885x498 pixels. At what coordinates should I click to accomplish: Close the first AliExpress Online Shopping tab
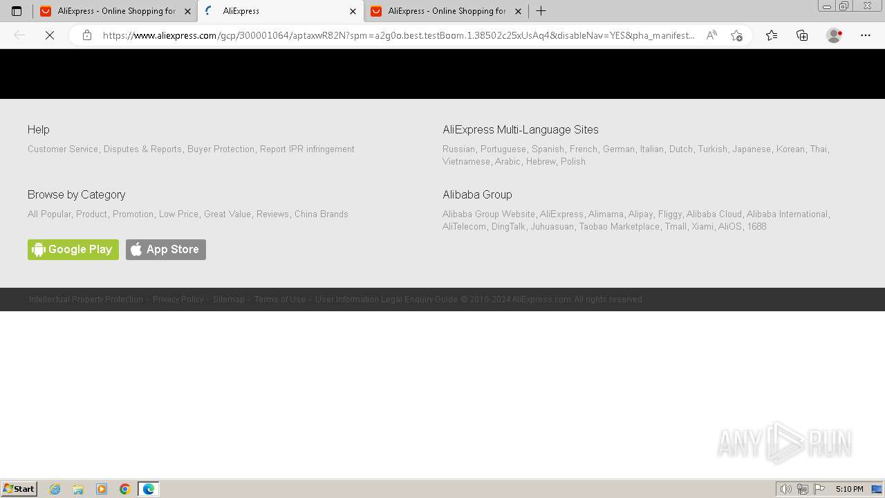pos(187,11)
